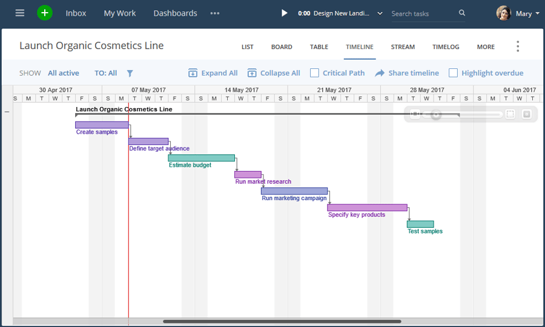Toggle the Highlight overdue checkbox
The width and height of the screenshot is (545, 327).
pyautogui.click(x=453, y=73)
